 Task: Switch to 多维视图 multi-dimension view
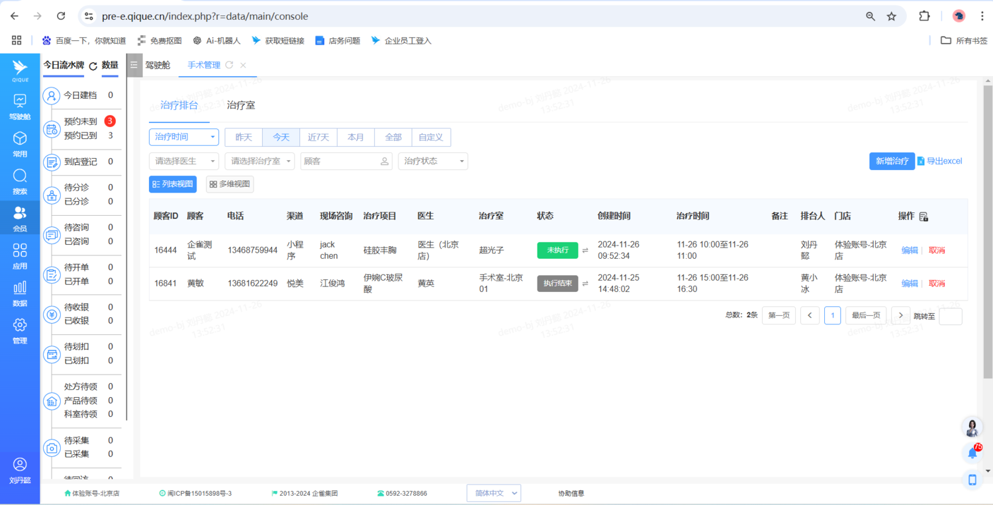230,184
